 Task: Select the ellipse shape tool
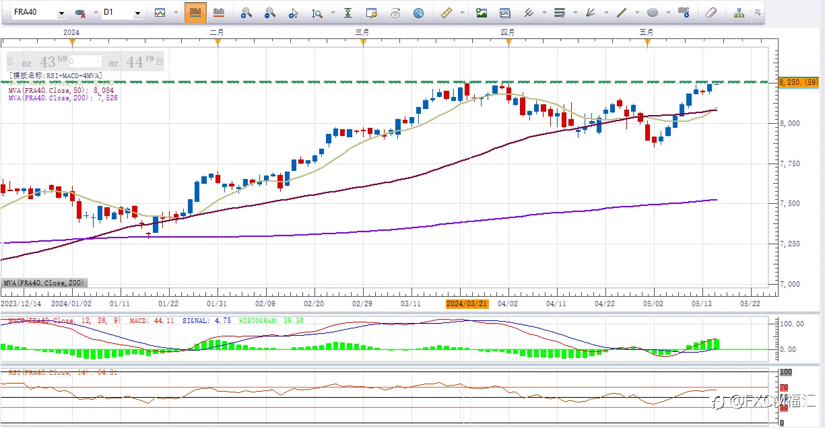point(653,13)
